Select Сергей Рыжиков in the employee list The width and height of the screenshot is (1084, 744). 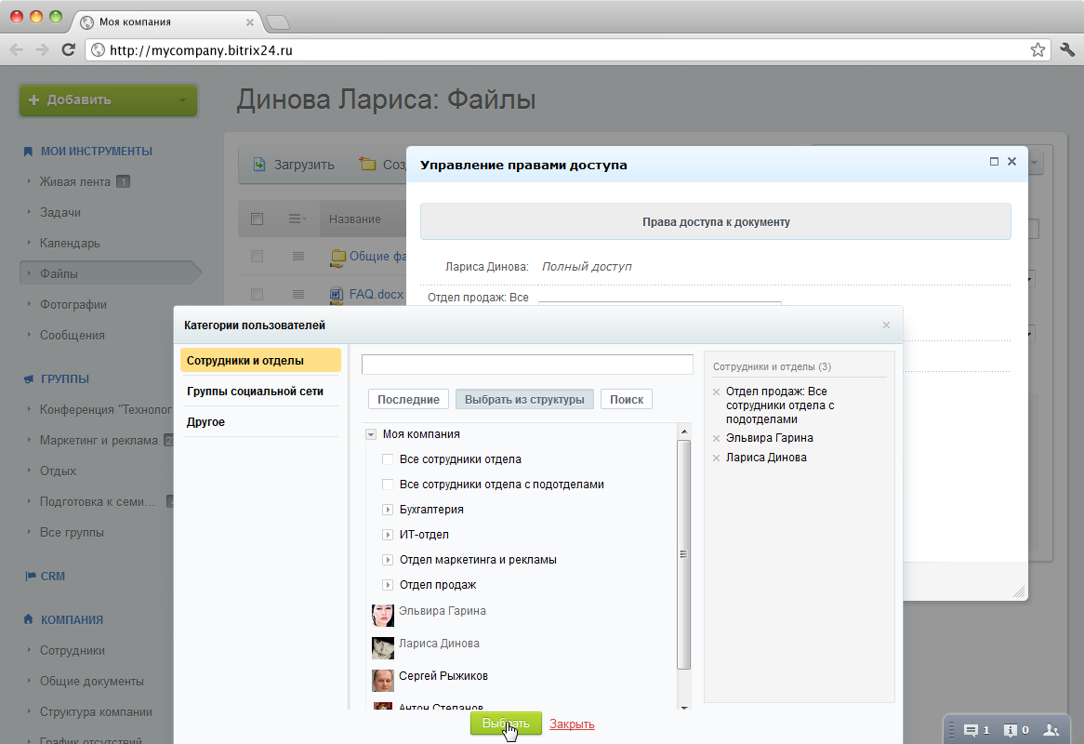pos(443,675)
